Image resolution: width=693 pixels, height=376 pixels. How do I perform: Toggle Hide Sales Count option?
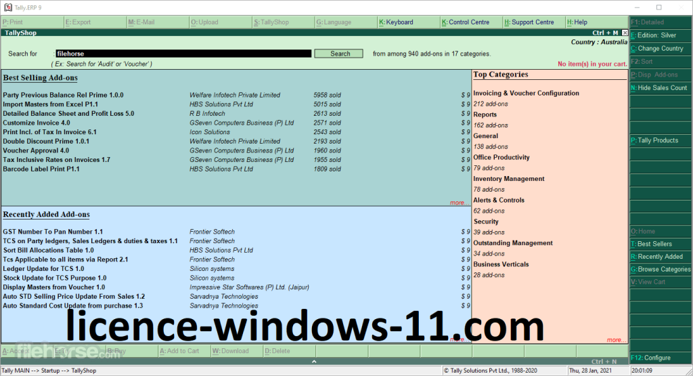(x=661, y=88)
